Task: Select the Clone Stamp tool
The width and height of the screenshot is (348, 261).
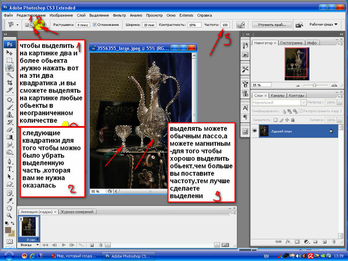Action: [9, 114]
